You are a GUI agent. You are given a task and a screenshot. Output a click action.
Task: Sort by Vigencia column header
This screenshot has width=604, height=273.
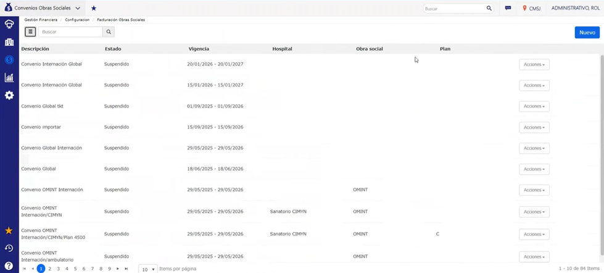pos(199,49)
